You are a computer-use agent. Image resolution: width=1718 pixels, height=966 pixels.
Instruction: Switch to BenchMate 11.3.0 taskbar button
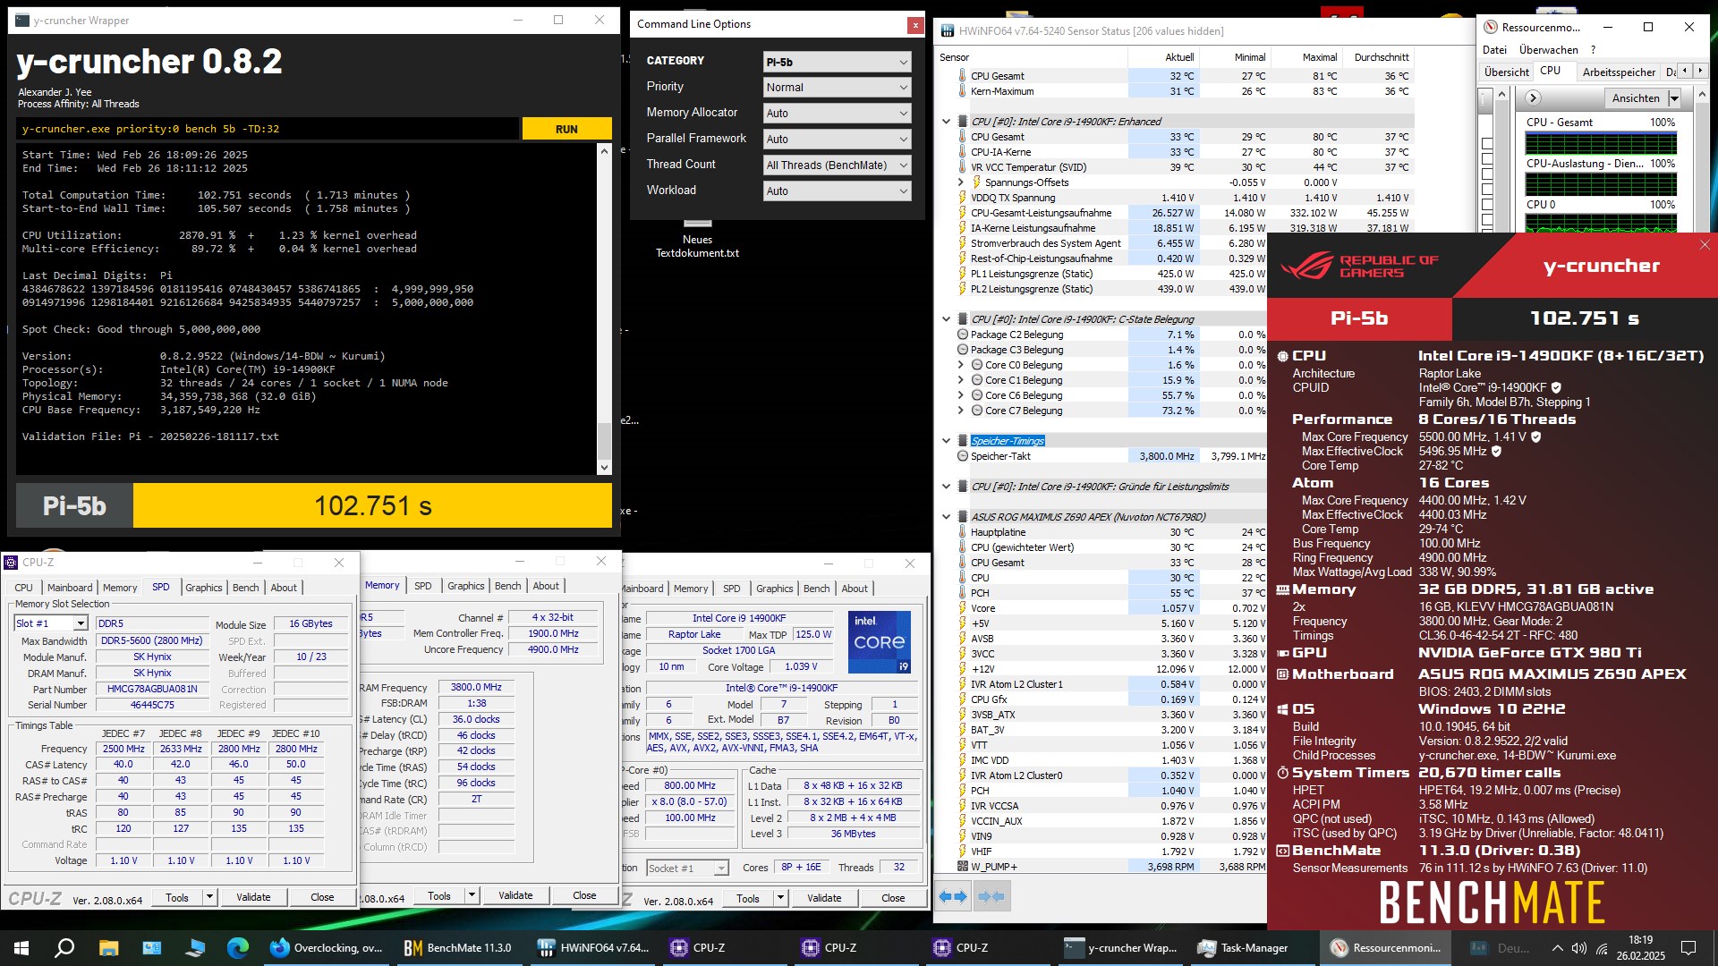click(x=458, y=948)
